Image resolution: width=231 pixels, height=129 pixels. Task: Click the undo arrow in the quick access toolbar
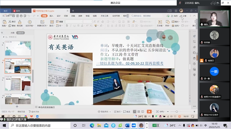pos(29,16)
